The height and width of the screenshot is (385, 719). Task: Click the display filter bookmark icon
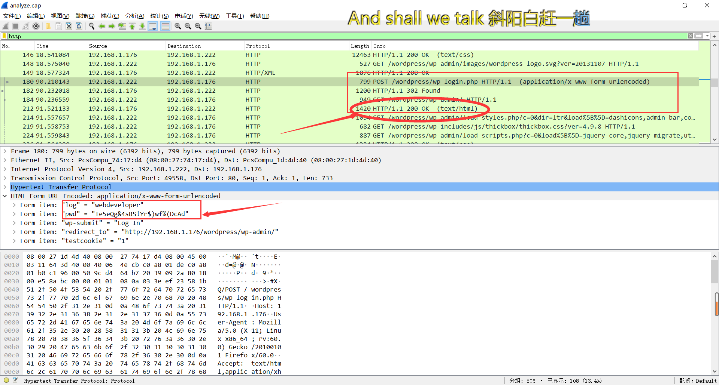(x=4, y=36)
